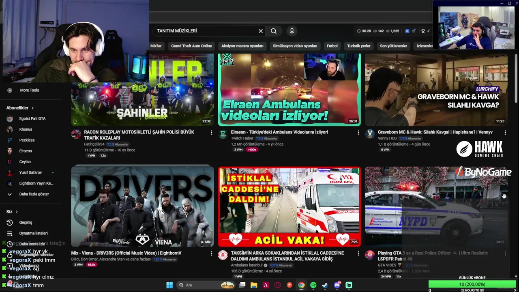Click the magnifier search button
Image resolution: width=519 pixels, height=292 pixels.
(274, 31)
